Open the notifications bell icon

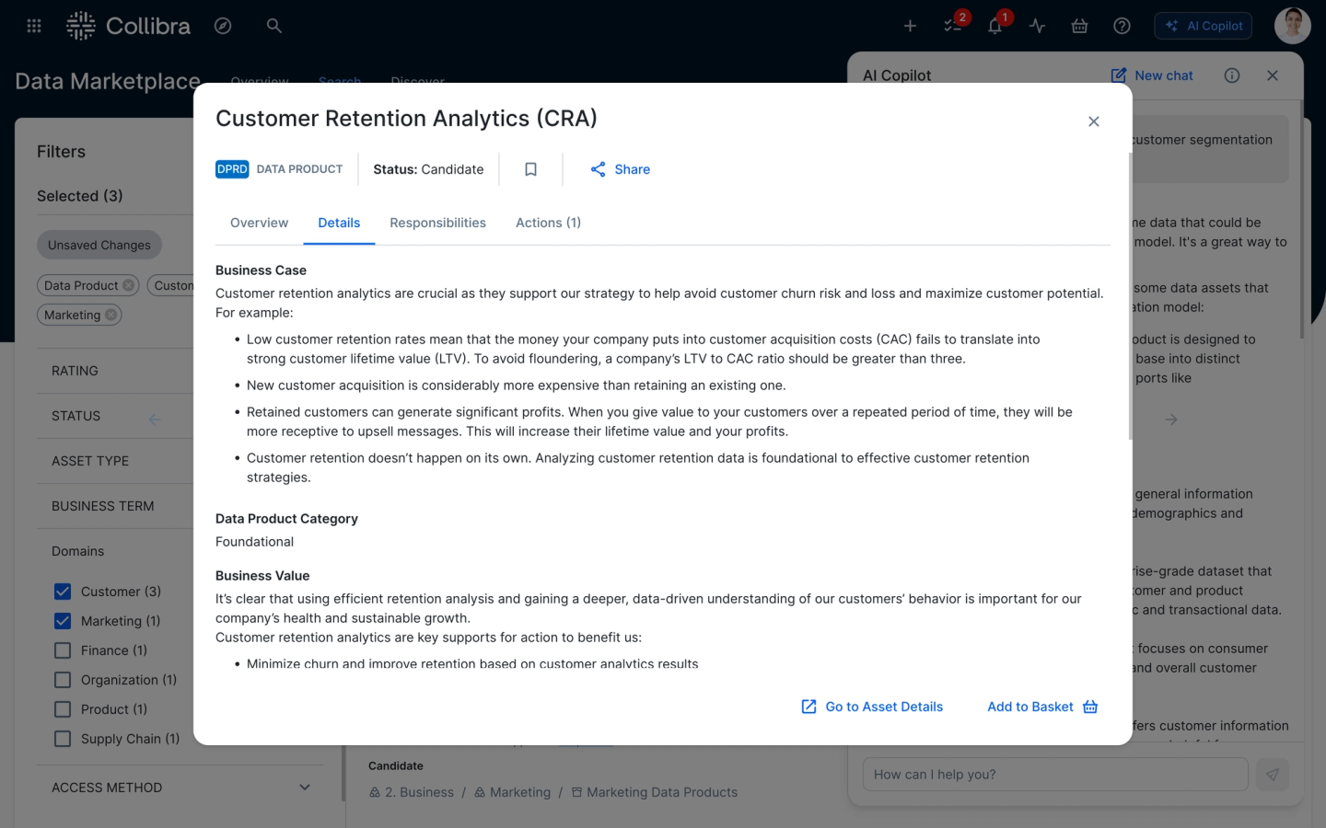[x=994, y=26]
